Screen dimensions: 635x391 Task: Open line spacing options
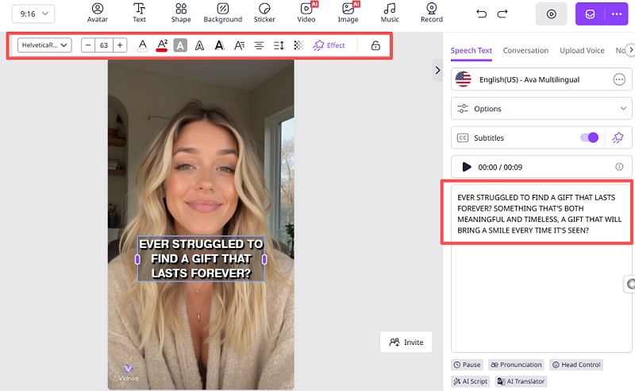pos(279,45)
